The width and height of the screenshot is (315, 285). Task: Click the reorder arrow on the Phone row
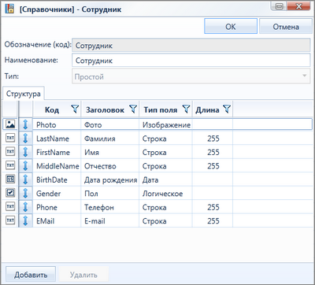click(x=25, y=207)
